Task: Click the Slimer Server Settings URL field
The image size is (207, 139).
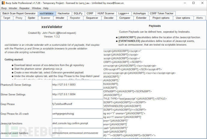Action: tap(77, 94)
